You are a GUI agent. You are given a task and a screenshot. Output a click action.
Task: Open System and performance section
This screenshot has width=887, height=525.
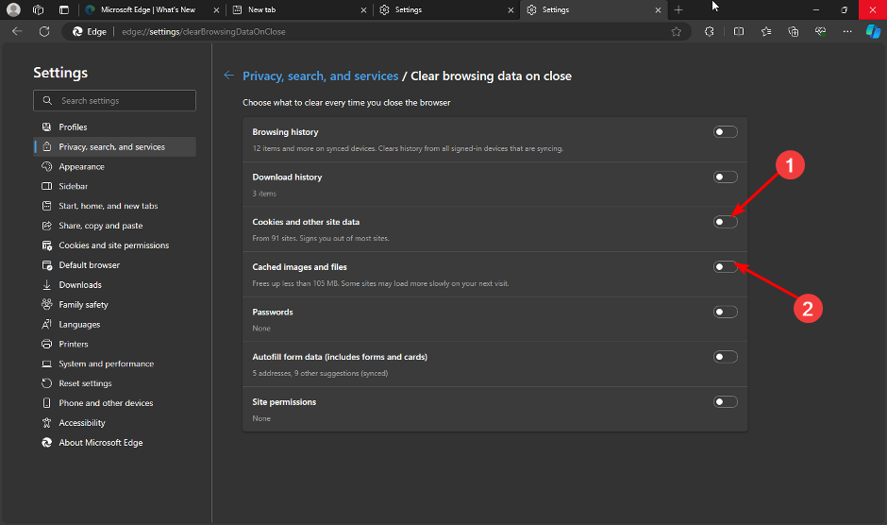pyautogui.click(x=115, y=364)
